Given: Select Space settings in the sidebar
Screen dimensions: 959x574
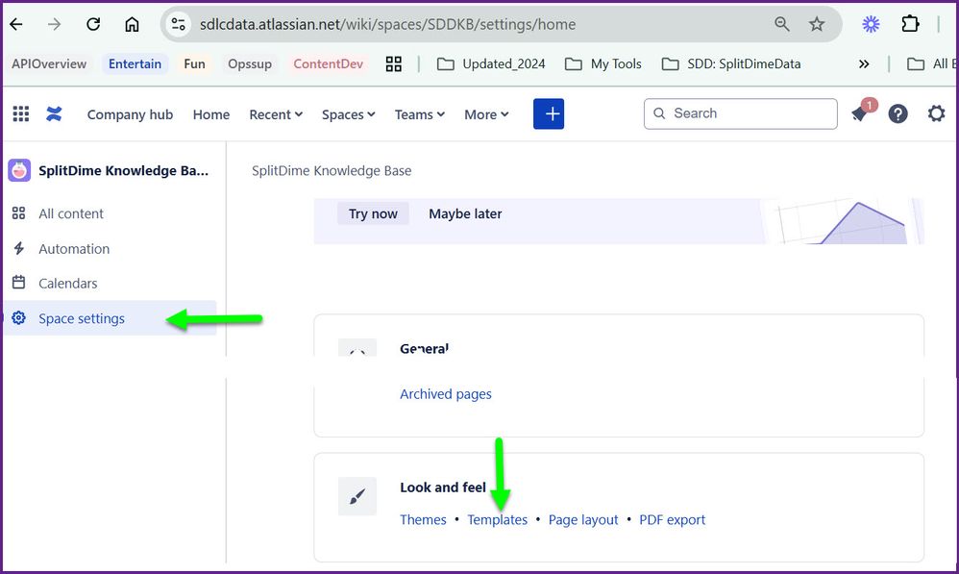Looking at the screenshot, I should [111, 318].
